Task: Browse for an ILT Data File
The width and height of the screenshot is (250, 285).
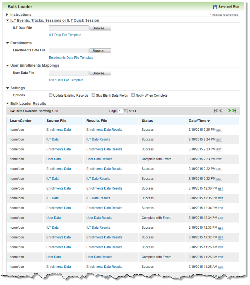Action: click(x=100, y=28)
